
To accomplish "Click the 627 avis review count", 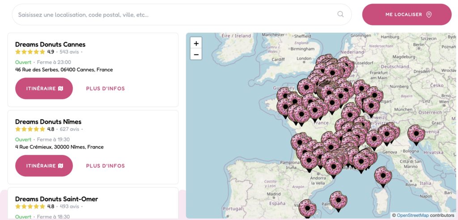I will tap(69, 129).
